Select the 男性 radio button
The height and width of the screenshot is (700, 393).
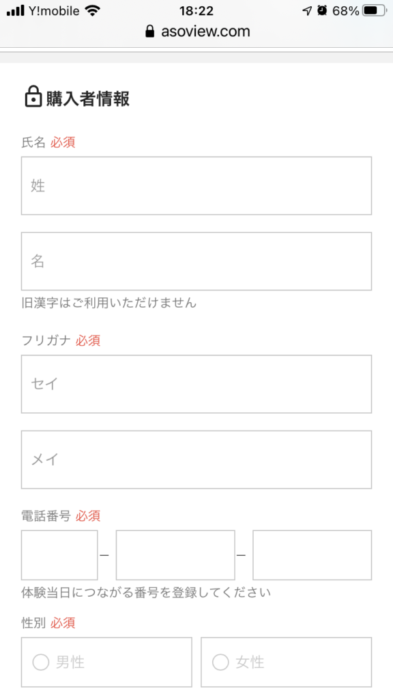tap(40, 662)
